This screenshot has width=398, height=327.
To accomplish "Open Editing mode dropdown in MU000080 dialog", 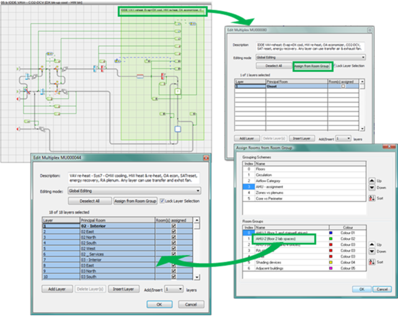I will tap(362, 56).
